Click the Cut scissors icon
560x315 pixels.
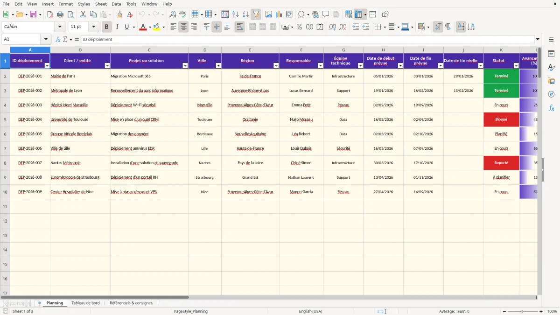(x=83, y=14)
